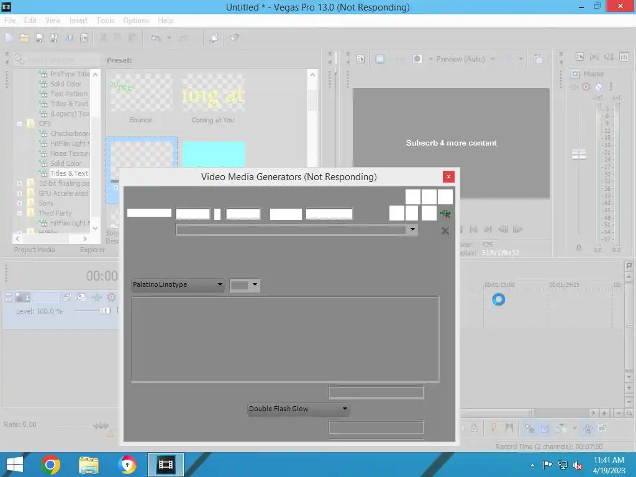
Task: Open the Tools menu
Action: tap(106, 20)
